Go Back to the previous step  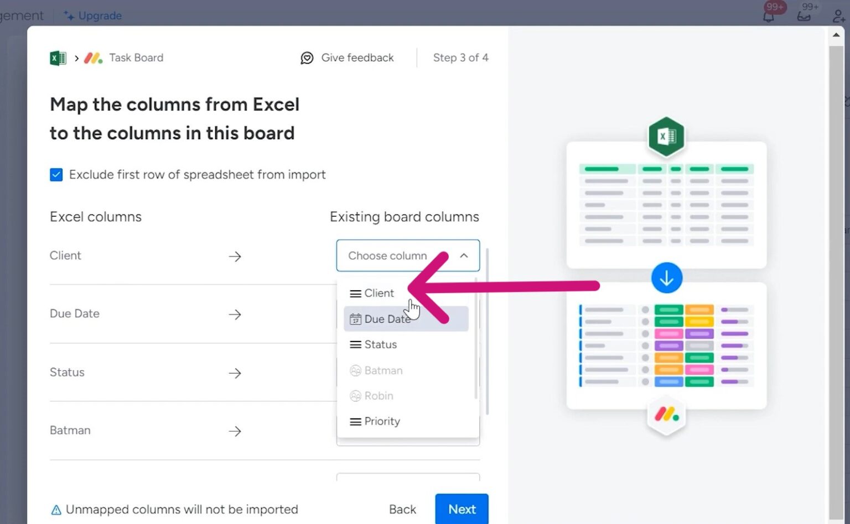click(402, 509)
